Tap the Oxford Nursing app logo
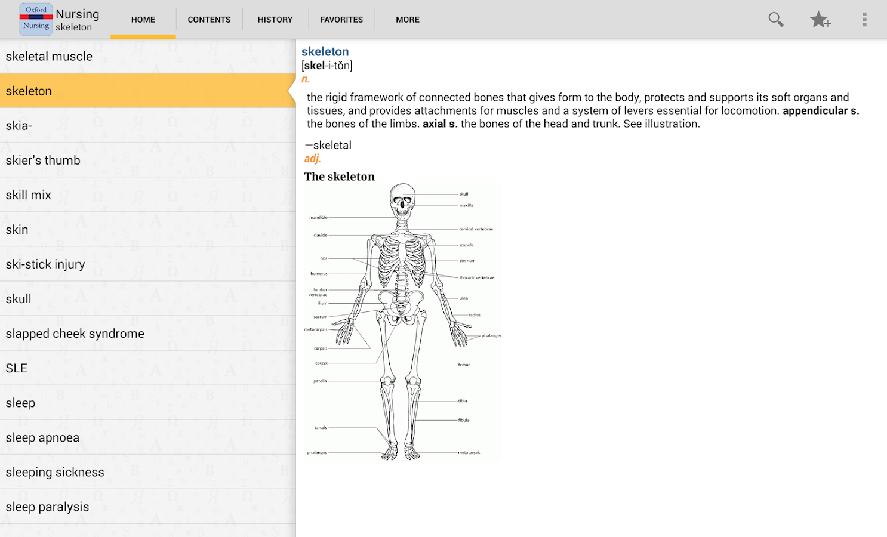 click(36, 18)
